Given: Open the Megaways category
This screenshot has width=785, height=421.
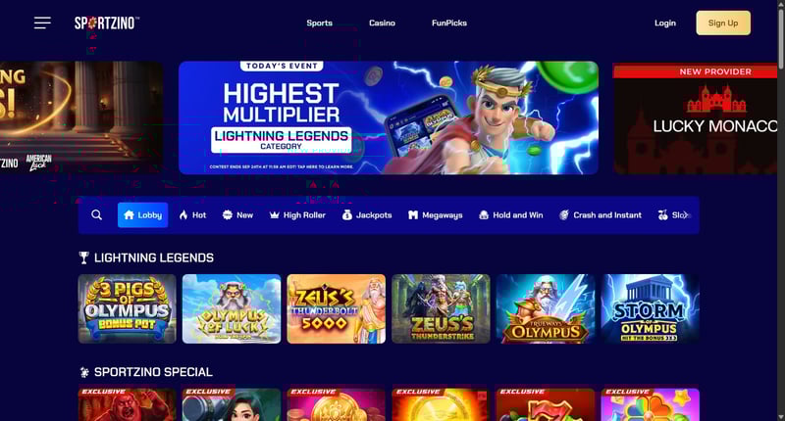Looking at the screenshot, I should pyautogui.click(x=436, y=215).
